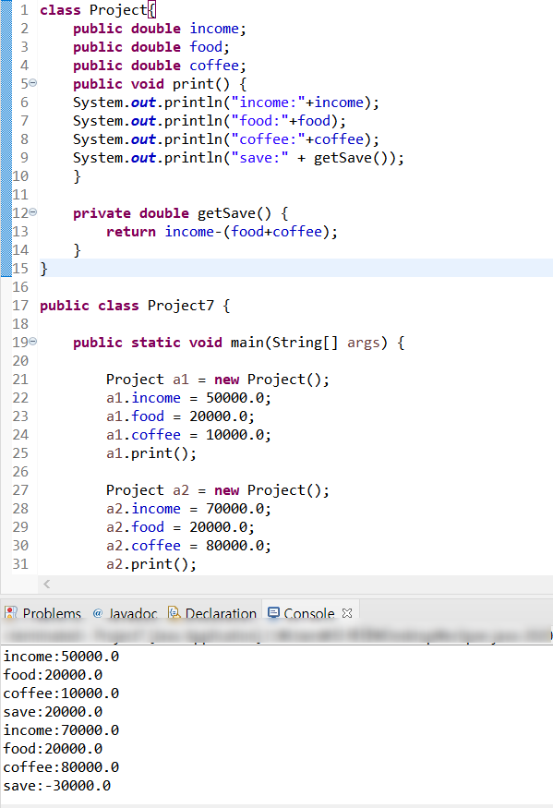This screenshot has width=553, height=808.
Task: Click console output 'income:50000.0'
Action: (61, 657)
